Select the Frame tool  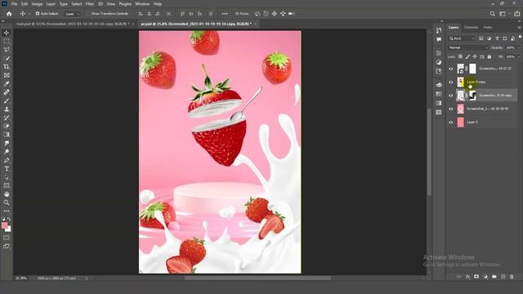coord(7,75)
